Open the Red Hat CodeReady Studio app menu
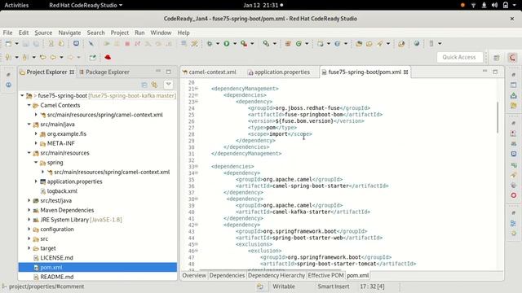This screenshot has height=293, width=522. 86,6
